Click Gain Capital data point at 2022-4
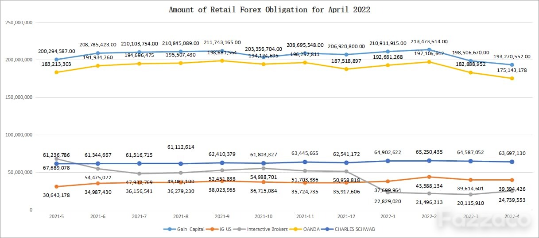 (x=512, y=65)
